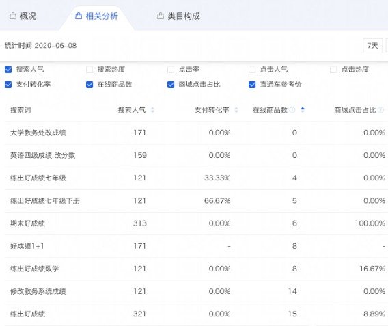Uncheck the 直通车参考价 checkbox
Image resolution: width=388 pixels, height=326 pixels.
pos(252,85)
